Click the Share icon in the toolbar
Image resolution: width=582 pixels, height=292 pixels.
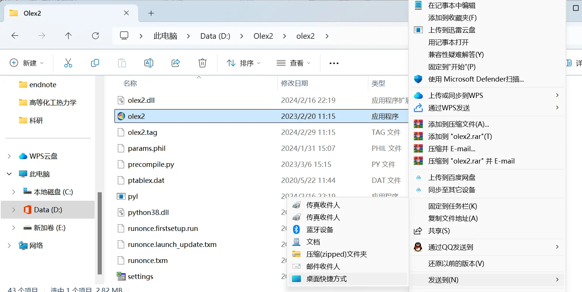tap(175, 63)
